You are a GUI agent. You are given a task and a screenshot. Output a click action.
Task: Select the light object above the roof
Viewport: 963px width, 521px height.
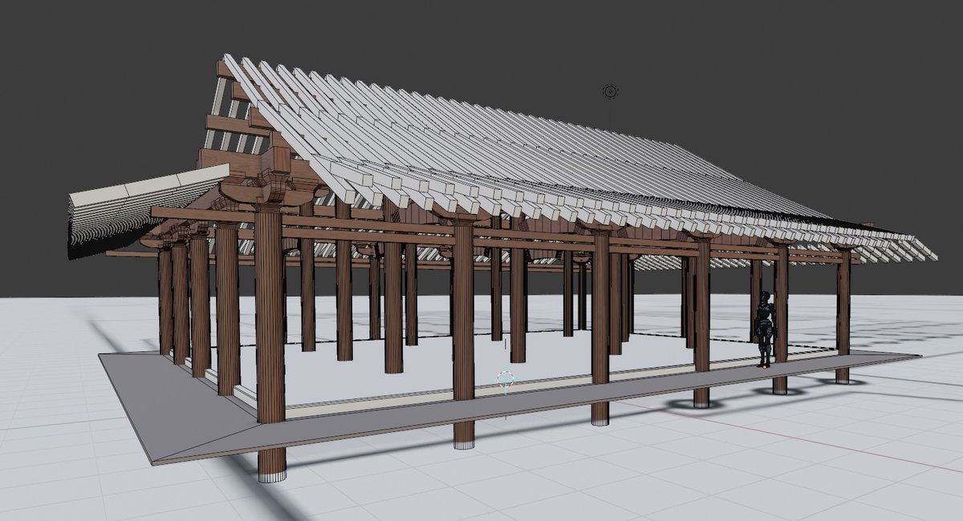[x=610, y=91]
